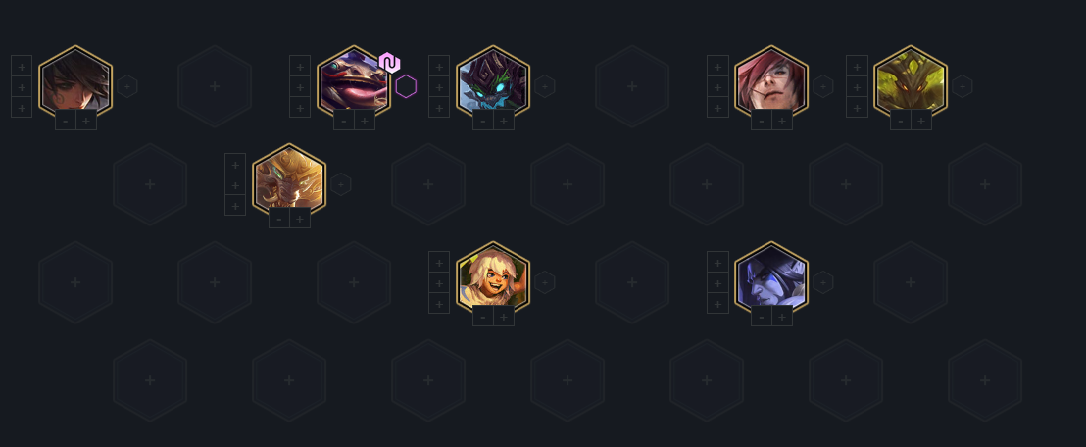Select the blue-skinned champion portrait
1086x447 pixels.
point(771,277)
